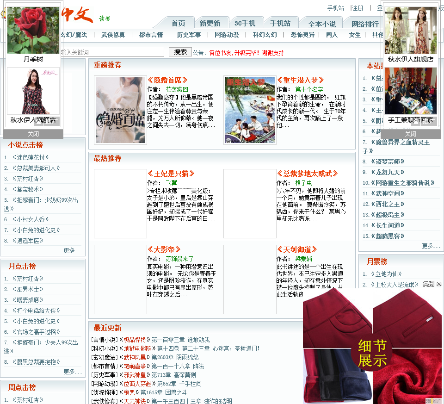The width and height of the screenshot is (444, 404).
Task: Open author link 花落燕回
Action: 177,89
